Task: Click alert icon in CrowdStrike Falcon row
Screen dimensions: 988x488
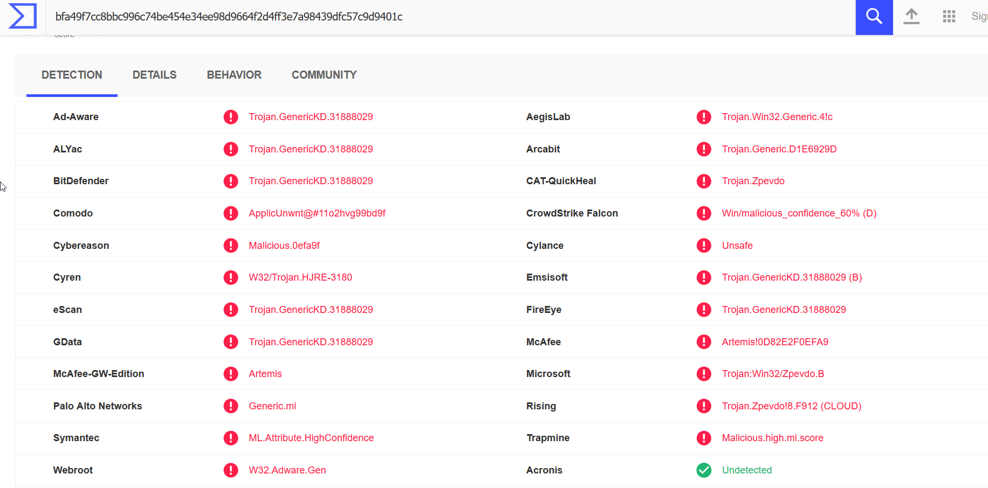Action: 704,213
